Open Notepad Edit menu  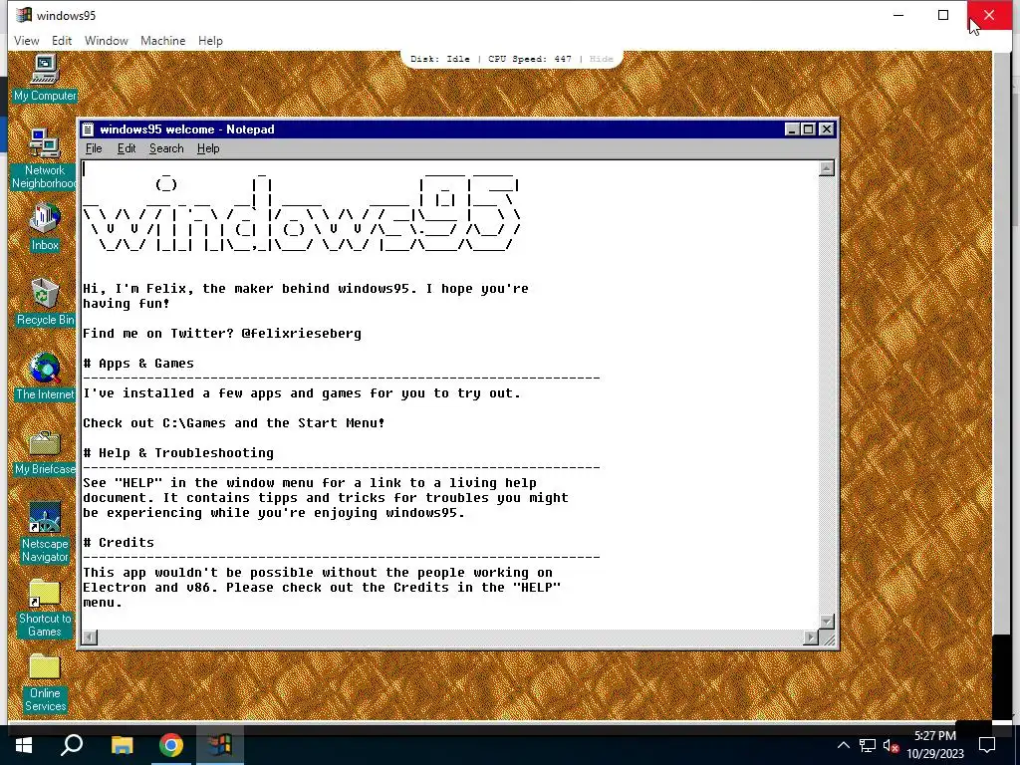tap(127, 148)
